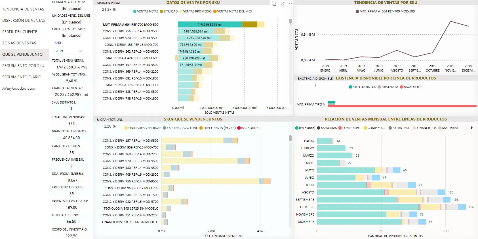This screenshot has width=478, height=239.
Task: Open focus mode for the SKU sales visual
Action: coord(282,3)
